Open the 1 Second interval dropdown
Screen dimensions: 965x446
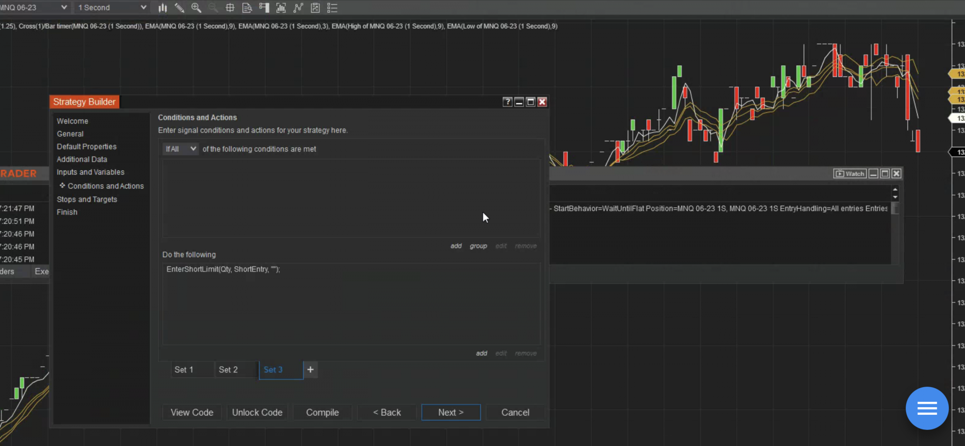tap(112, 8)
